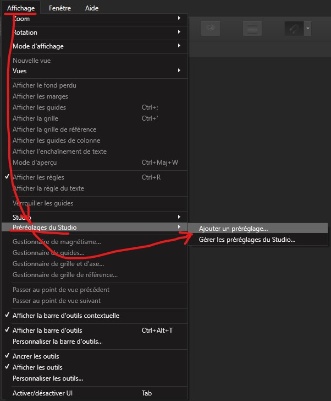The width and height of the screenshot is (331, 401).
Task: Toggle Afficher le fond perdu
Action: coord(95,85)
